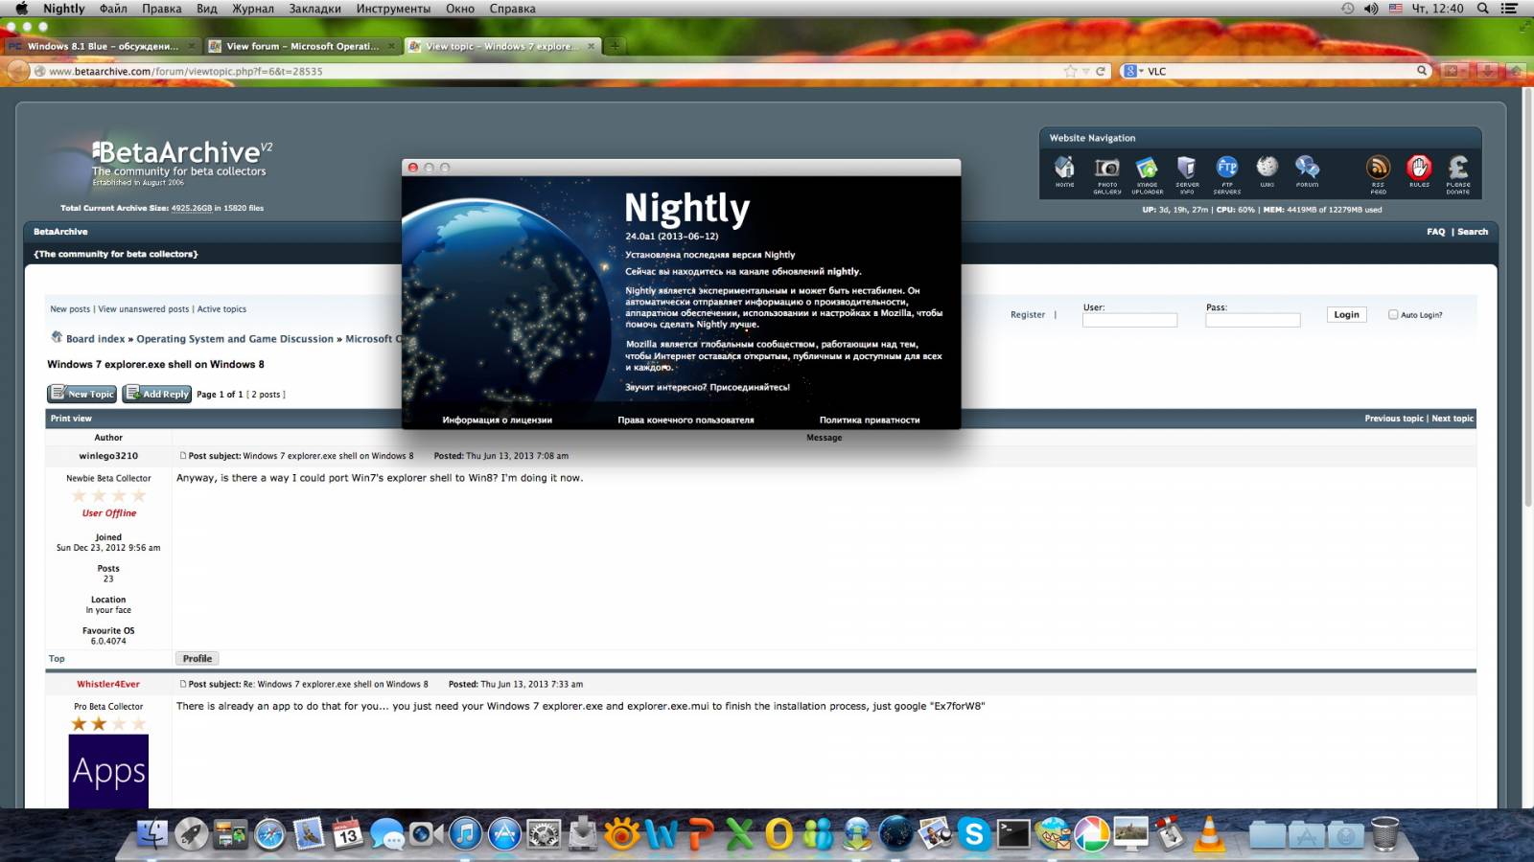Click the Add Reply button
This screenshot has width=1534, height=862.
point(157,394)
